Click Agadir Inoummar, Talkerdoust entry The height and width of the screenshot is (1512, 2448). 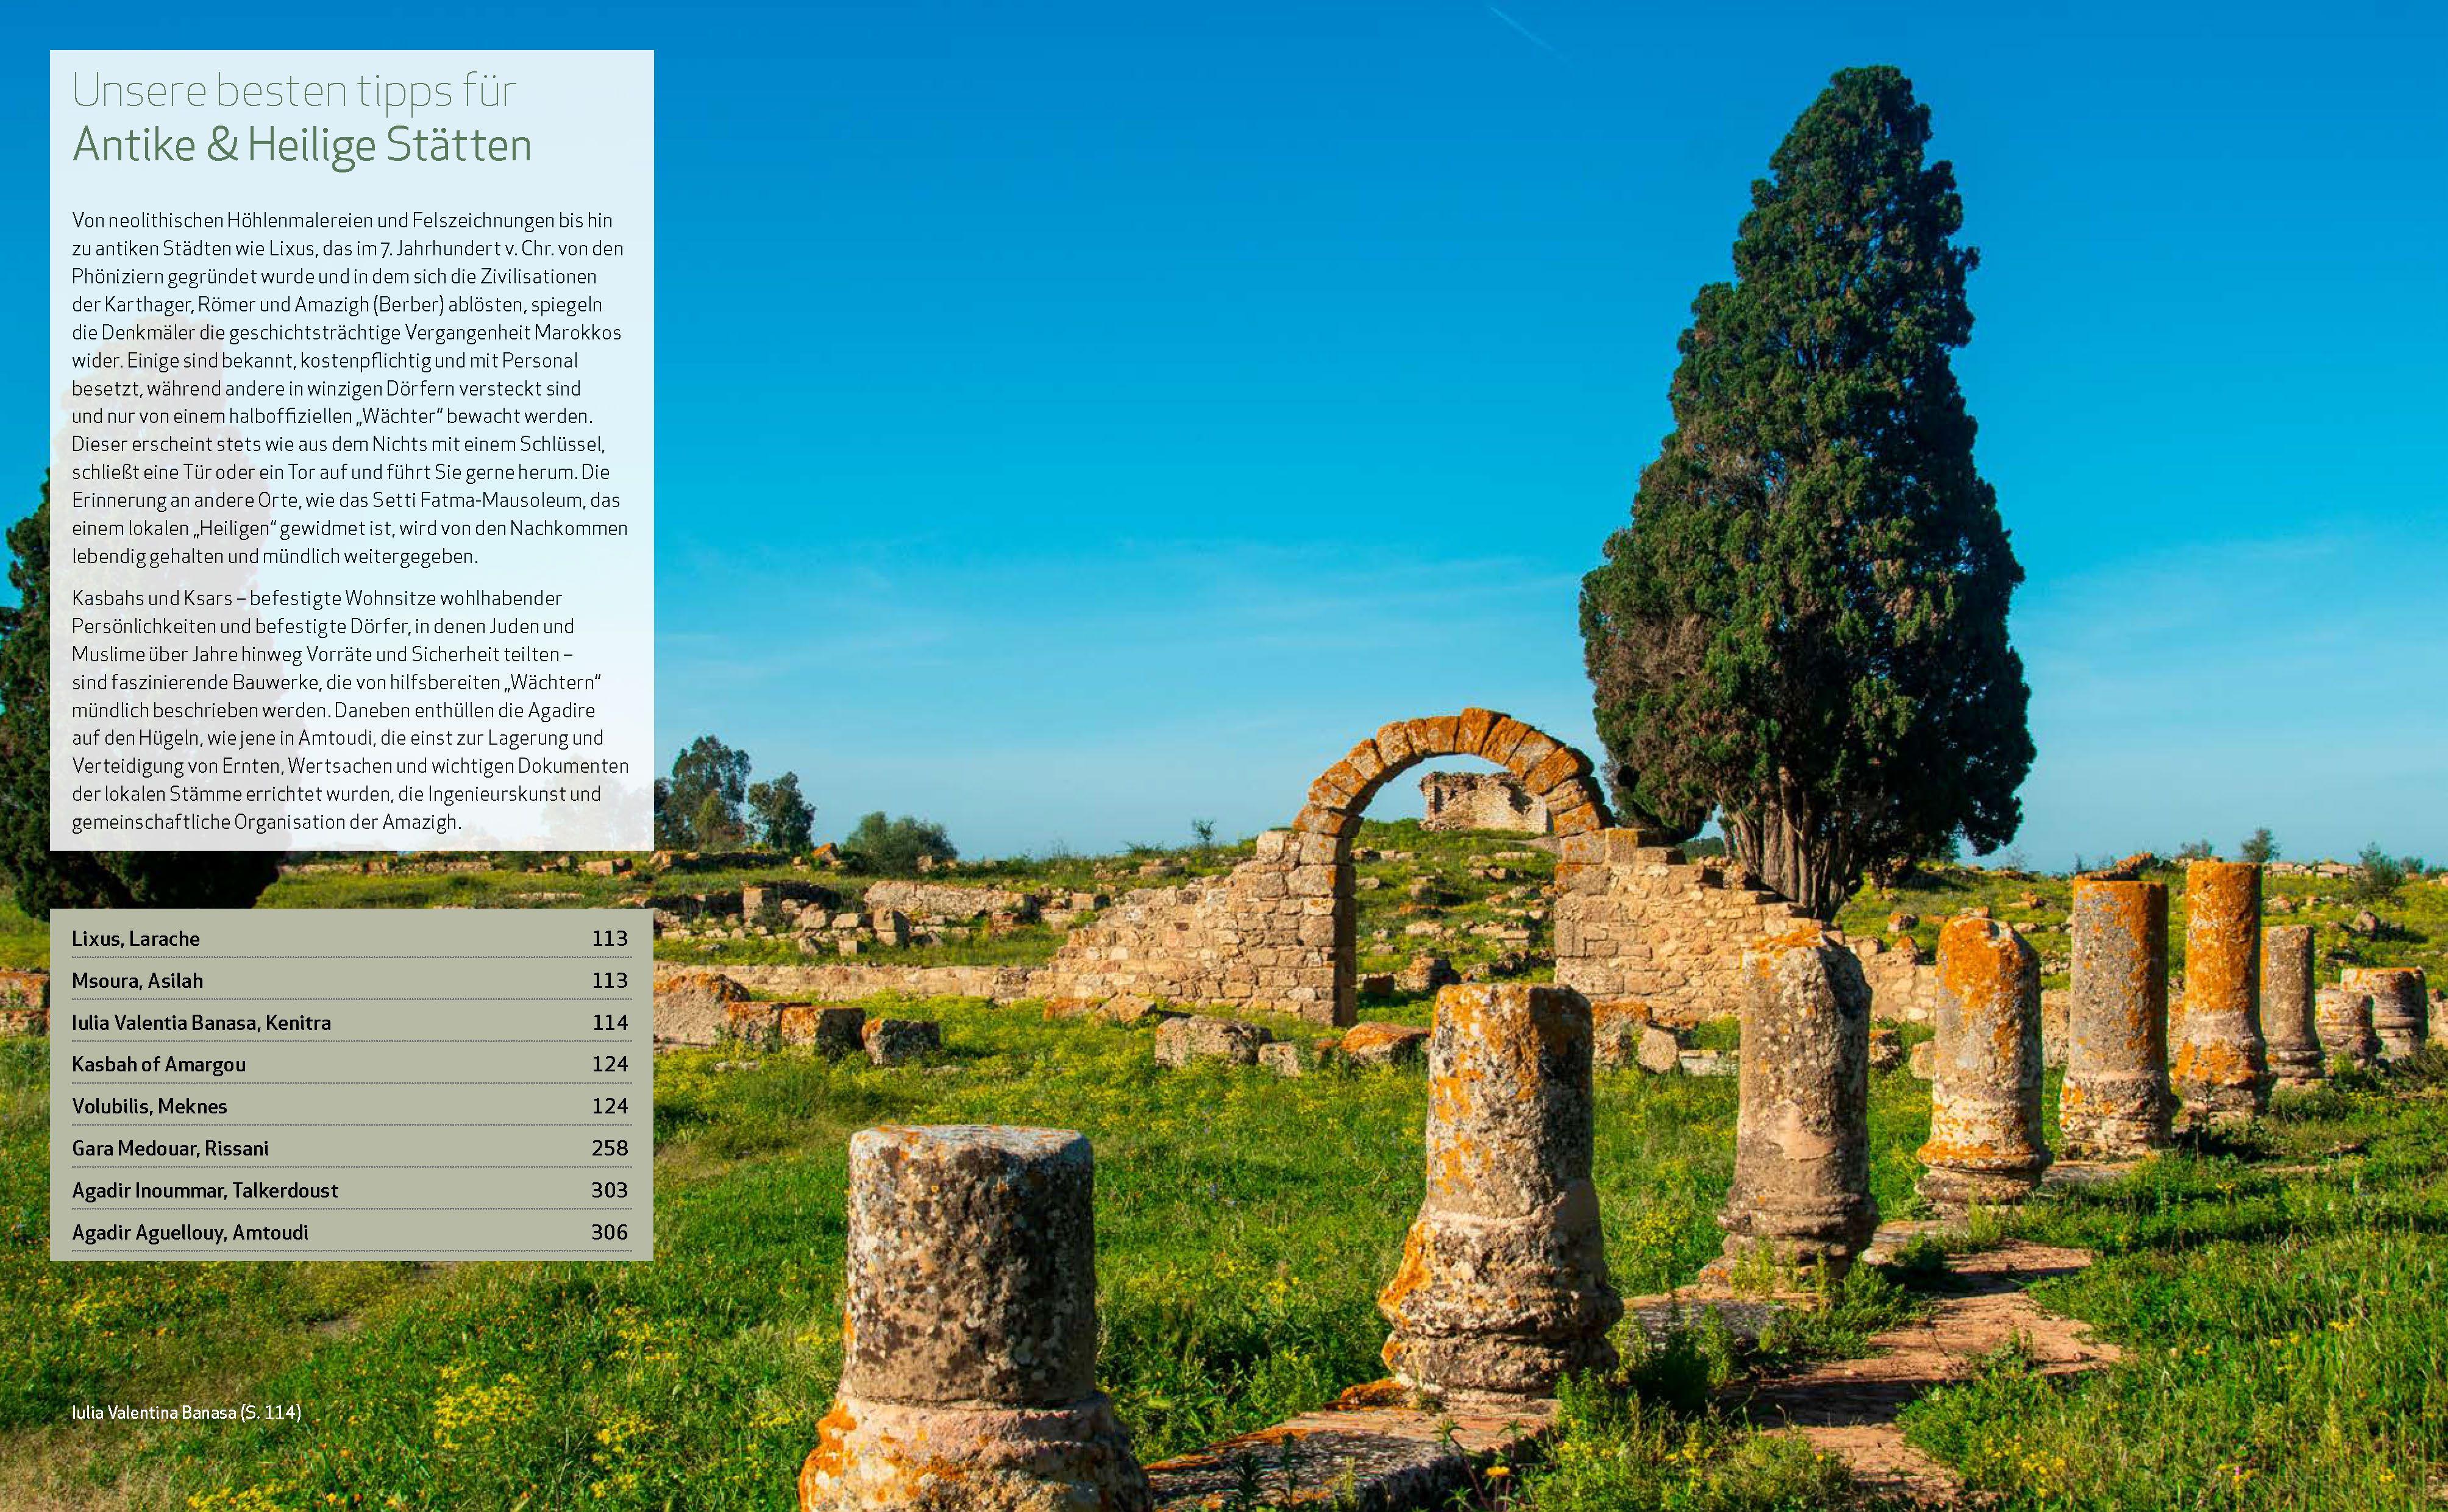click(205, 1191)
